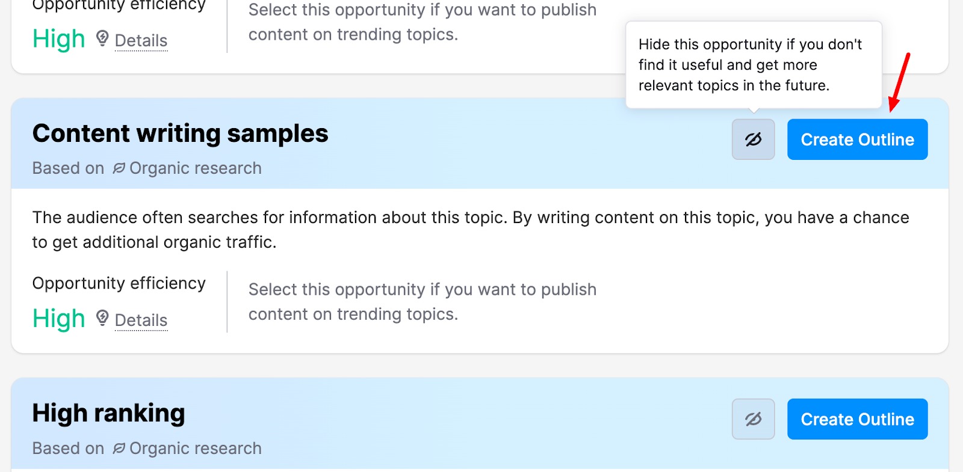
Task: Open Details link in Content writing samples card
Action: (x=141, y=320)
